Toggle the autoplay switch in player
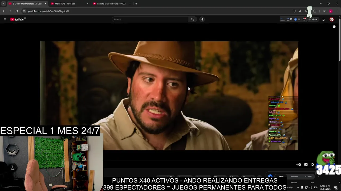The height and width of the screenshot is (191, 341). click(x=299, y=164)
